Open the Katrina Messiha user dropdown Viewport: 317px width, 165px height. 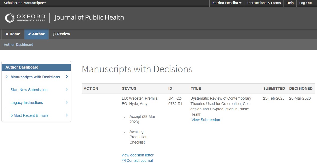(227, 3)
